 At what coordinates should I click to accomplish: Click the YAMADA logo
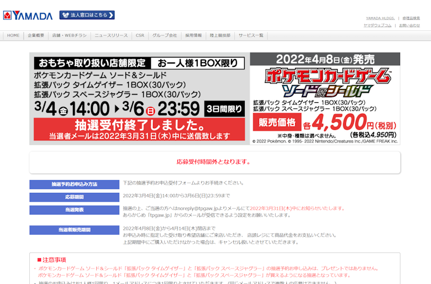pyautogui.click(x=28, y=15)
